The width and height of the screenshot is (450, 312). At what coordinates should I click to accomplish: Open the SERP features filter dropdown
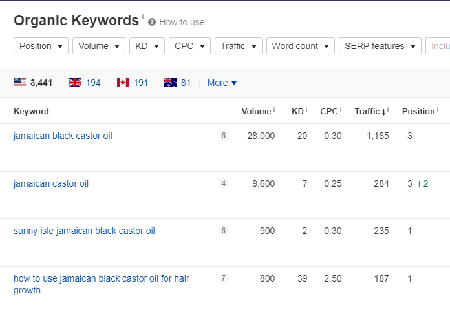(x=380, y=46)
